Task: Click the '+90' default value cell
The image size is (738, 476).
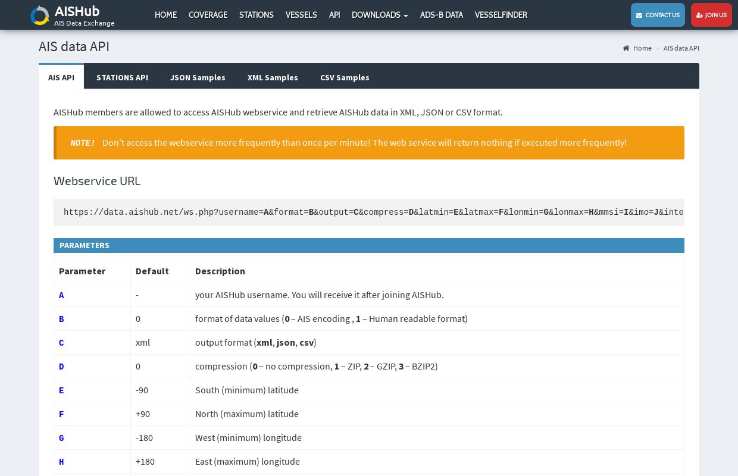Action: tap(160, 414)
